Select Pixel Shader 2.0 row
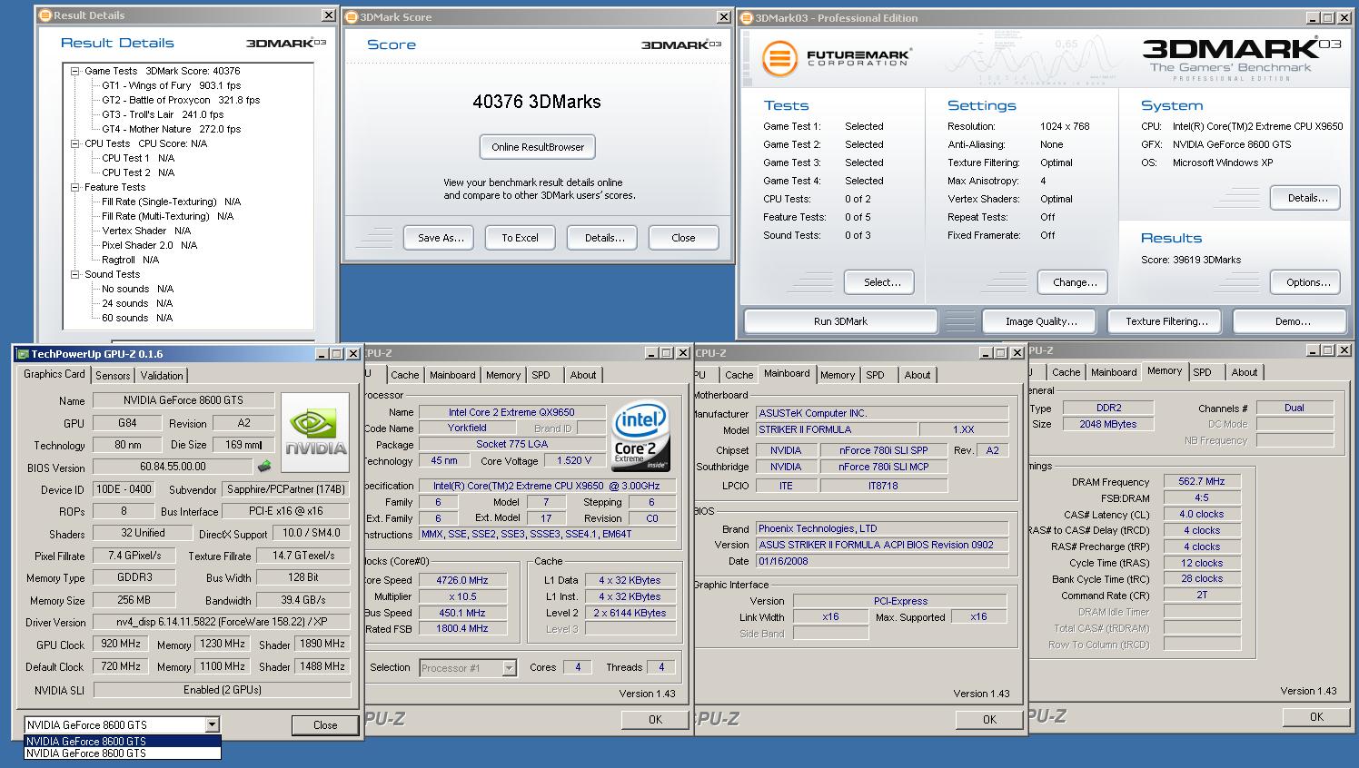 coord(149,245)
